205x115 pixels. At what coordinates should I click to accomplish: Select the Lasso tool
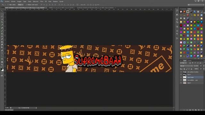tap(2, 16)
